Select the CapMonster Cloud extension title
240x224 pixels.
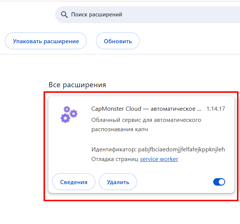click(146, 109)
